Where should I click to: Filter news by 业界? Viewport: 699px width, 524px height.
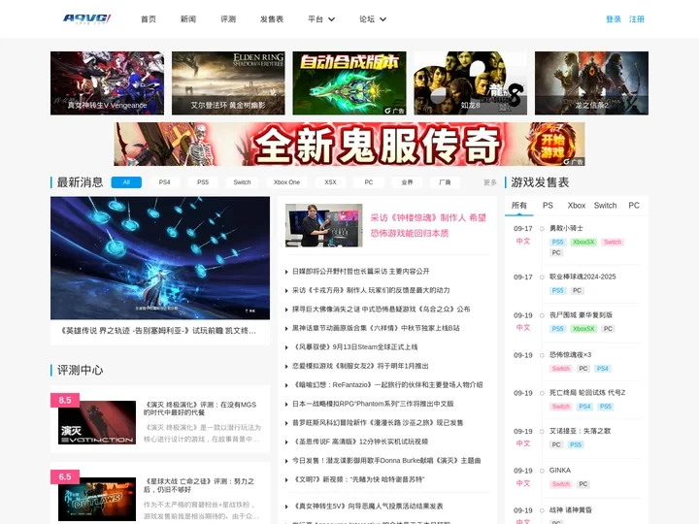[x=407, y=182]
